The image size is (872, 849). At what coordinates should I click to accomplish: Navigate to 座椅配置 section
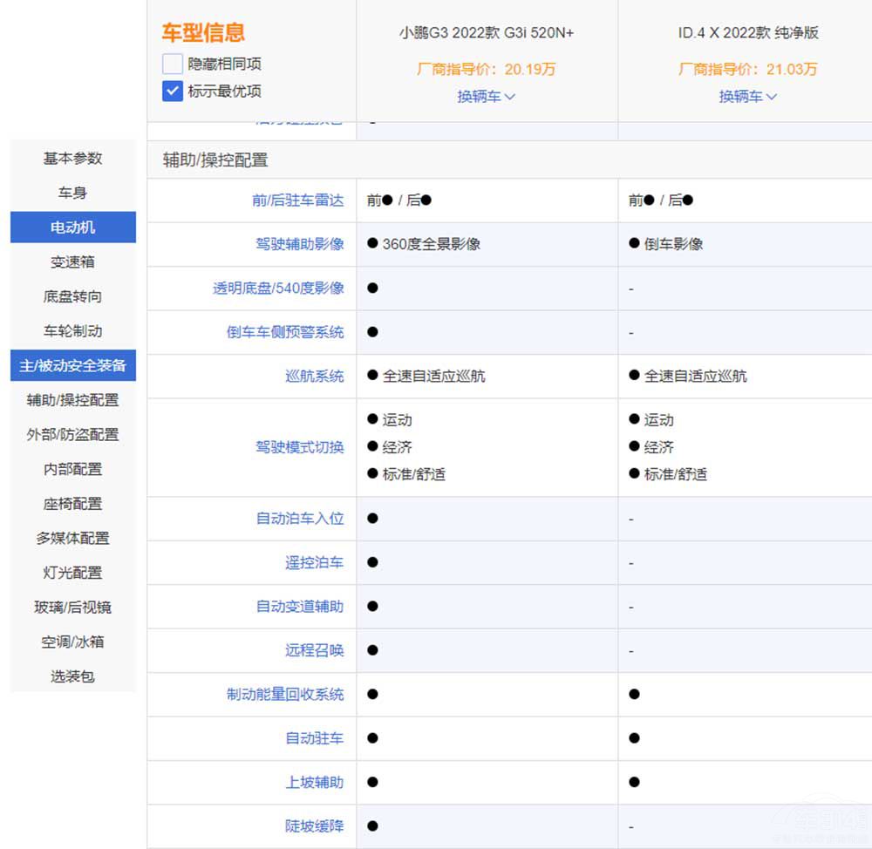(x=73, y=504)
